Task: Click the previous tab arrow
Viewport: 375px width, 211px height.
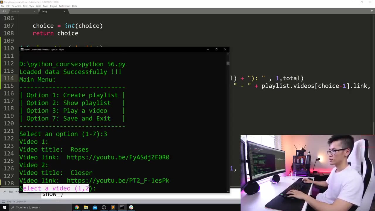Action: (3, 11)
